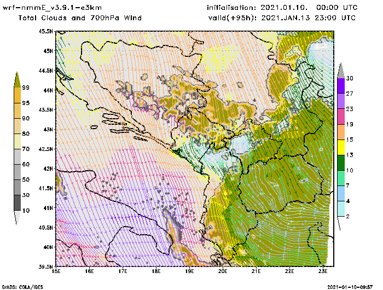
Task: Select the 7–10 light green wind swatch
Action: point(341,178)
